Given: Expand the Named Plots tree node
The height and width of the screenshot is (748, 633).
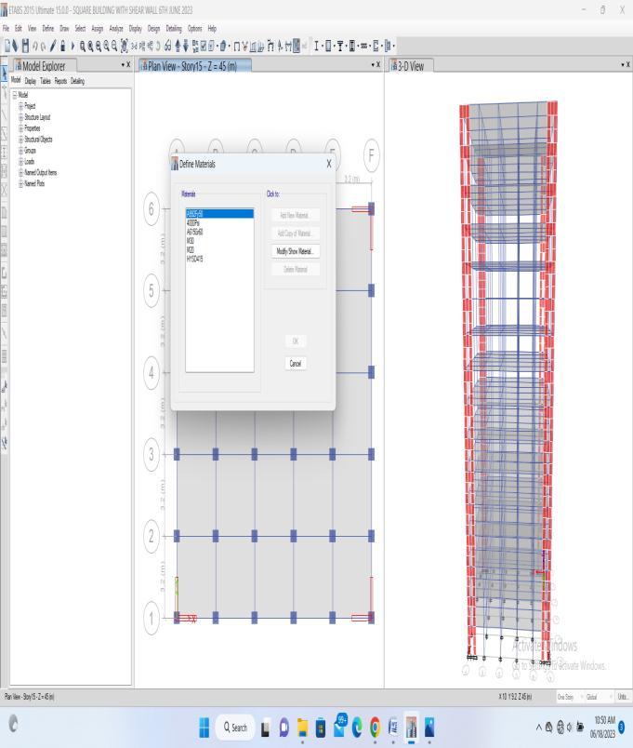Looking at the screenshot, I should point(21,183).
